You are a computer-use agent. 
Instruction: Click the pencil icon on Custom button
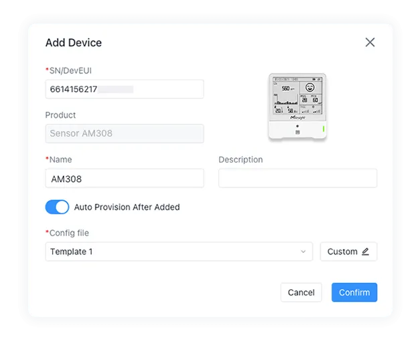tap(365, 252)
